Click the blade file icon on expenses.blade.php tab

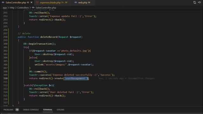(37, 3)
